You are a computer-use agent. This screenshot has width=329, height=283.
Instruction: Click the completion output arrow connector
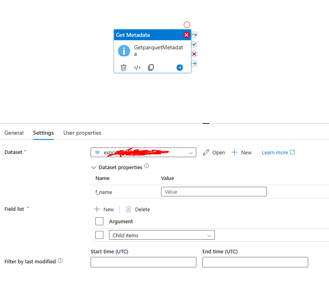click(x=194, y=63)
